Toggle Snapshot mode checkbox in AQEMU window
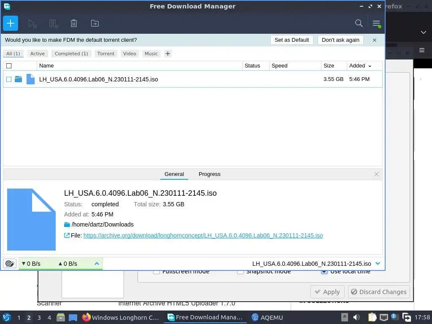 point(240,271)
